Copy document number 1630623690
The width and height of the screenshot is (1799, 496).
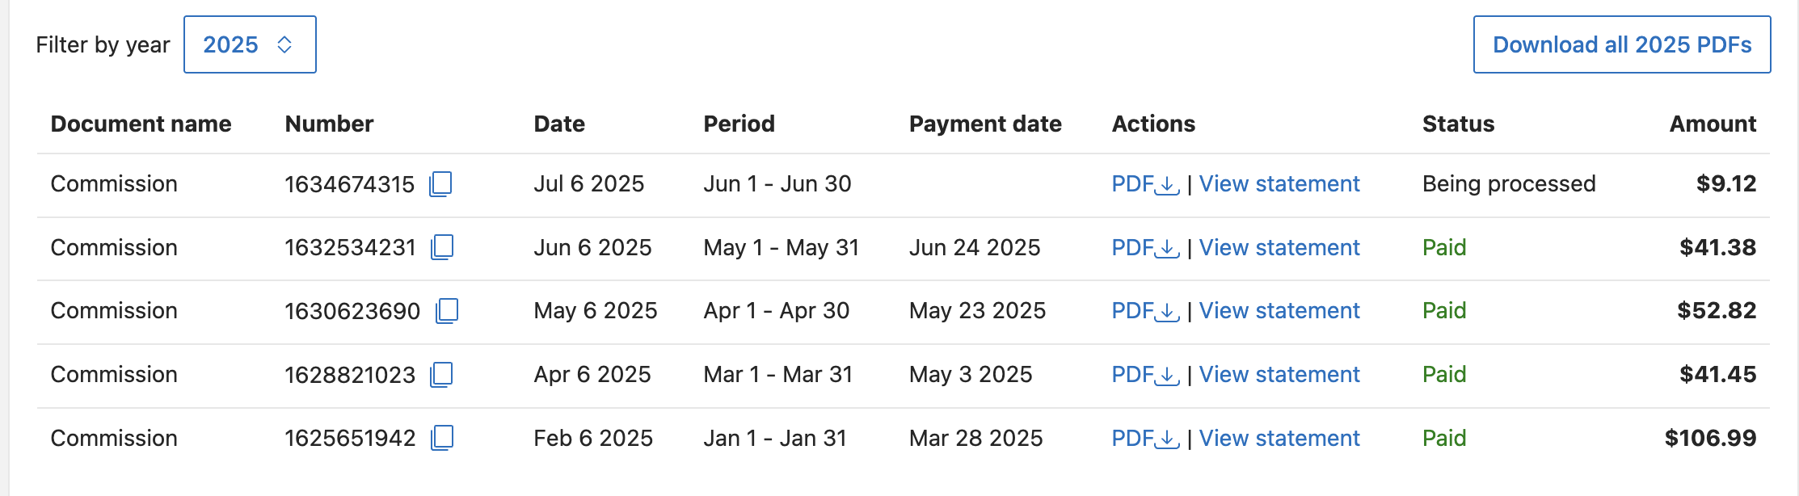pyautogui.click(x=449, y=311)
